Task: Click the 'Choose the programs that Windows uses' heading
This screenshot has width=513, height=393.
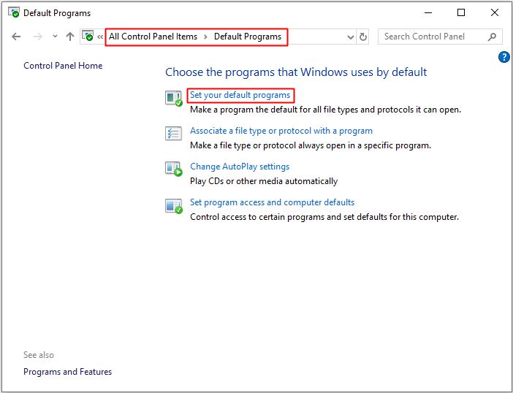Action: point(296,72)
